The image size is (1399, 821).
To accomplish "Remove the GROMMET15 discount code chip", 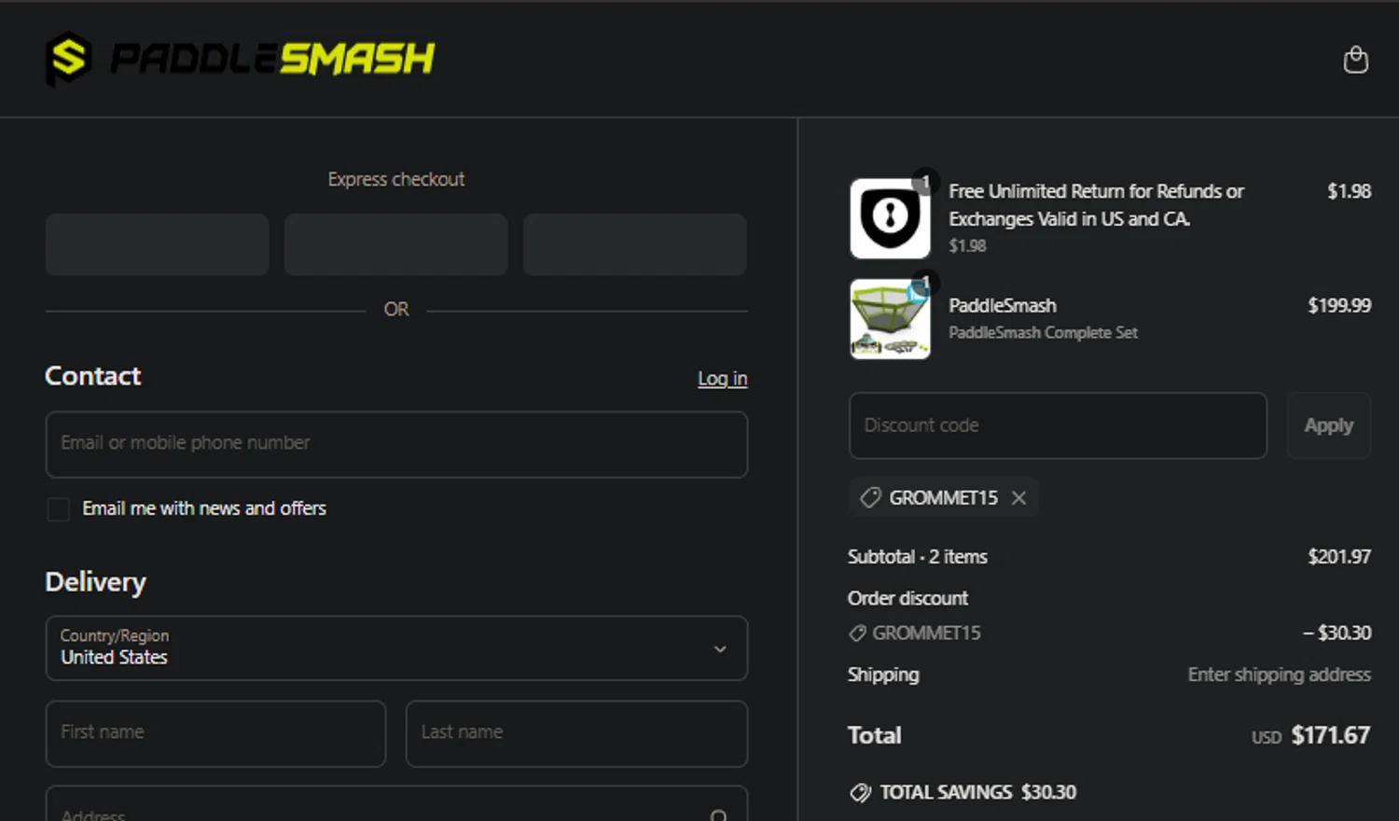I will [x=1018, y=498].
